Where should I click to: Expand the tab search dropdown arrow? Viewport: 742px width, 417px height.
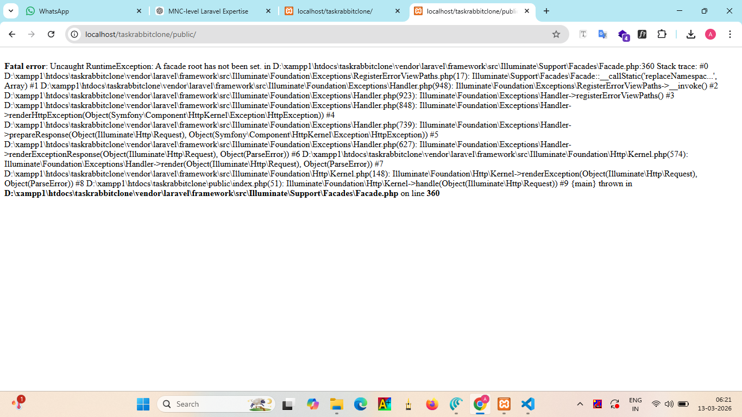pos(10,11)
